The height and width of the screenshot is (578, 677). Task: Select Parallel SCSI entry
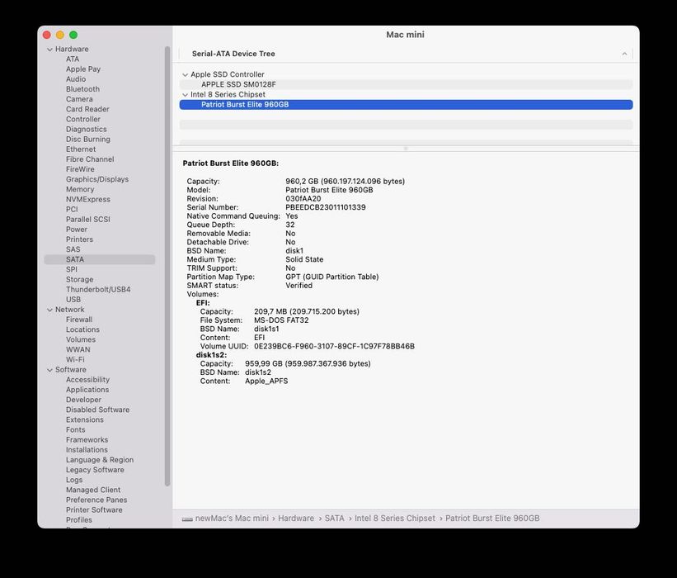(x=87, y=219)
